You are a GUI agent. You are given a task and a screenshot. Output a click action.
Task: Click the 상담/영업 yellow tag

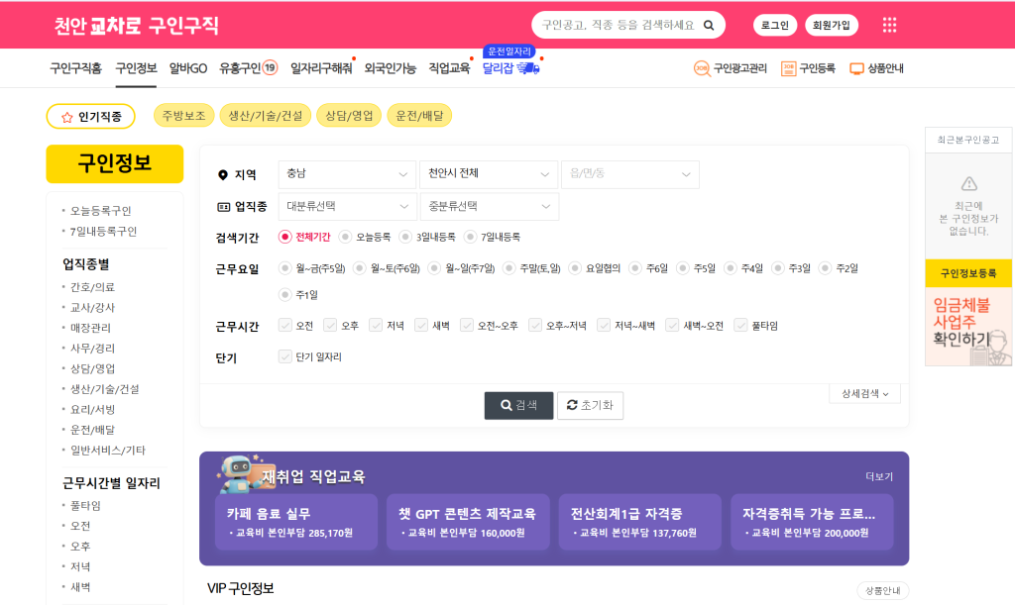point(349,116)
